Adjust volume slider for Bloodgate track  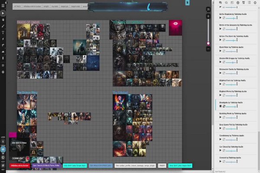pyautogui.click(x=231, y=106)
